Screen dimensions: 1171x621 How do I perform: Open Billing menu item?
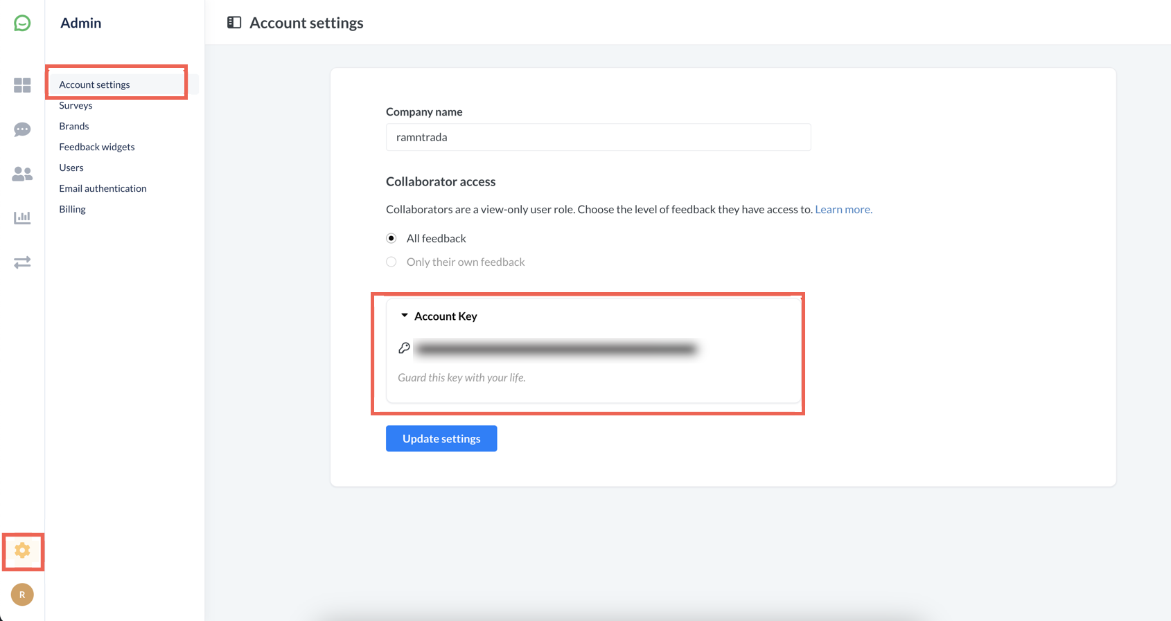pos(72,209)
